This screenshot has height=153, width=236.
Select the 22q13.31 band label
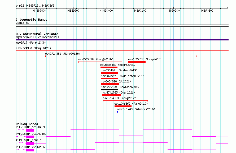pyautogui.click(x=22, y=23)
